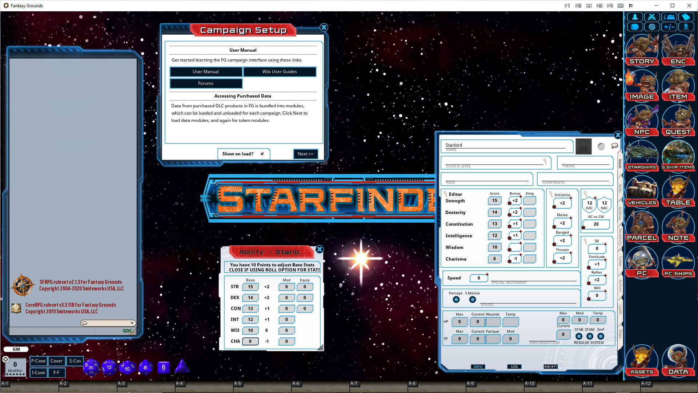Open the Combat Tracker crossed-swords icon
698x393 pixels.
coord(652,17)
